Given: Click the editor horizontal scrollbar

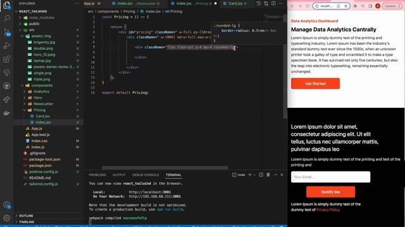Looking at the screenshot, I should coord(165,168).
